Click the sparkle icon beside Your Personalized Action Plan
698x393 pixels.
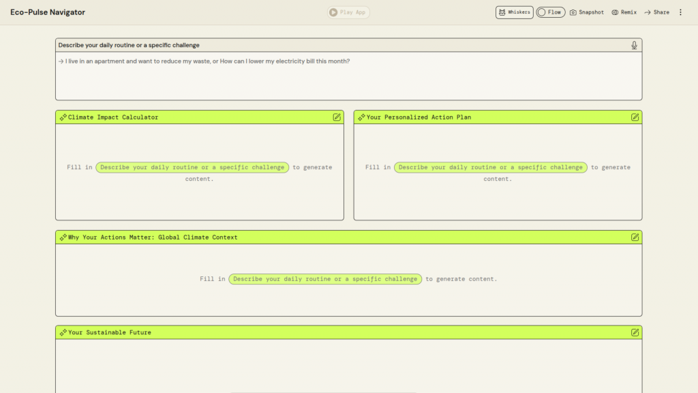(361, 117)
